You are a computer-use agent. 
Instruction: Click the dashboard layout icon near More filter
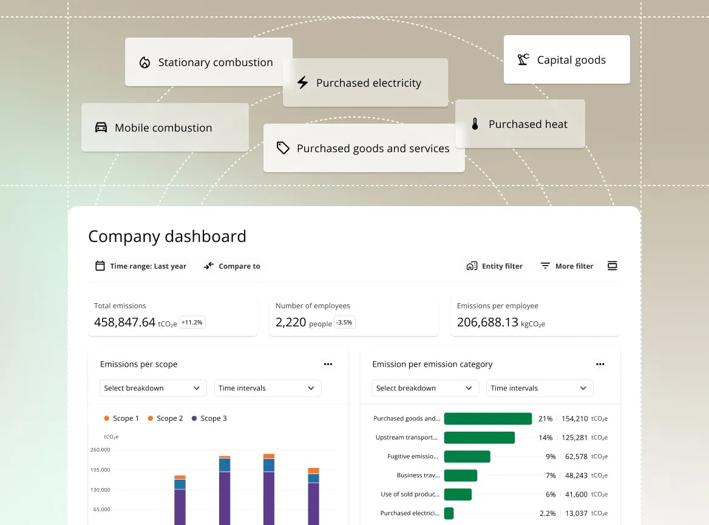612,266
